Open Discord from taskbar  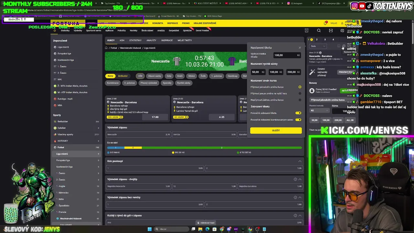tap(229, 229)
